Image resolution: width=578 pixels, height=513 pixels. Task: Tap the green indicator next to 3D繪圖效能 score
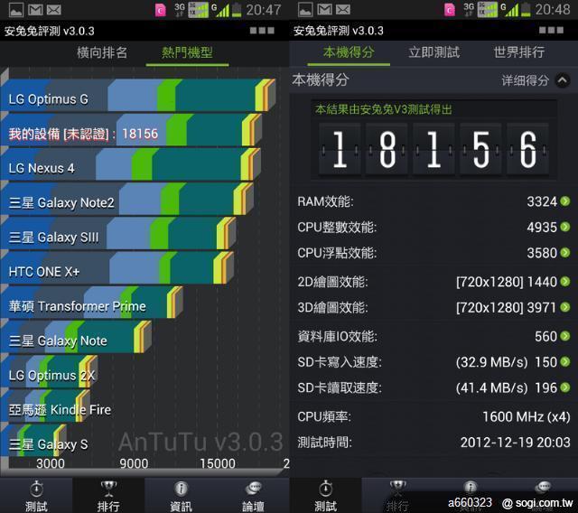coord(565,307)
